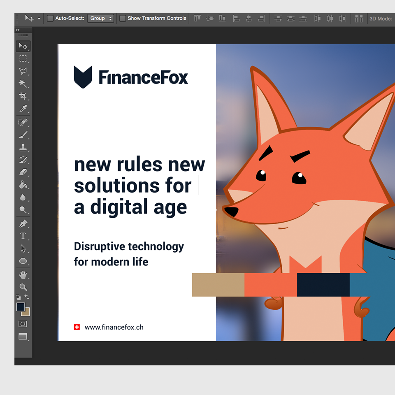395x395 pixels.
Task: Swap foreground and background colors
Action: tap(27, 297)
